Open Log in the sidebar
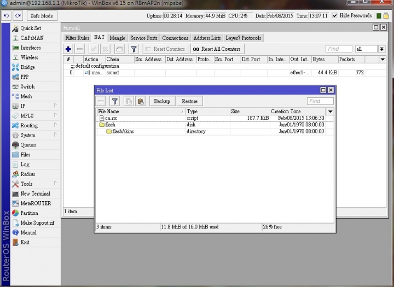Screen dimensions: 394x287 36,165
